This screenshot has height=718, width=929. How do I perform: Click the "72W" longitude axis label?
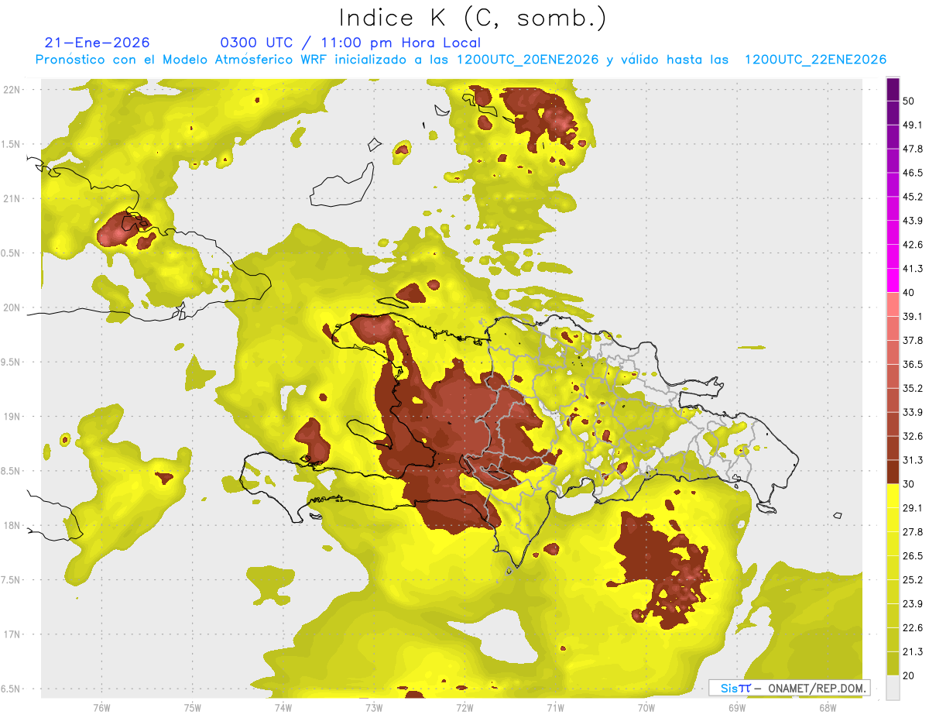coord(464,707)
